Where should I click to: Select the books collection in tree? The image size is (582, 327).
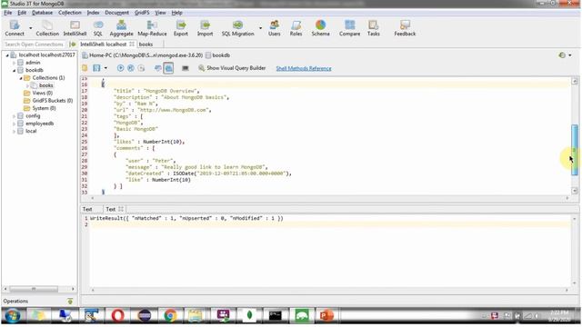click(x=46, y=85)
